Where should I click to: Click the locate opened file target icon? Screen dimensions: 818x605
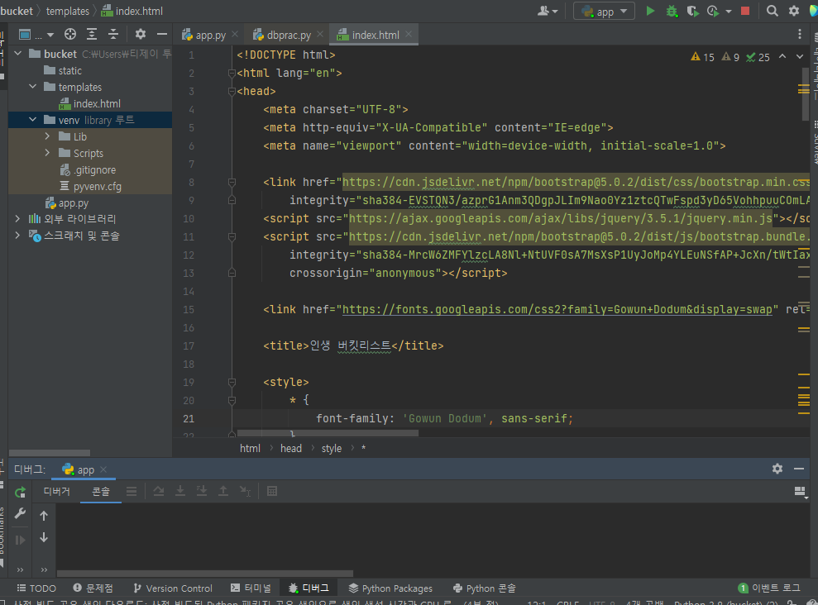[x=70, y=35]
